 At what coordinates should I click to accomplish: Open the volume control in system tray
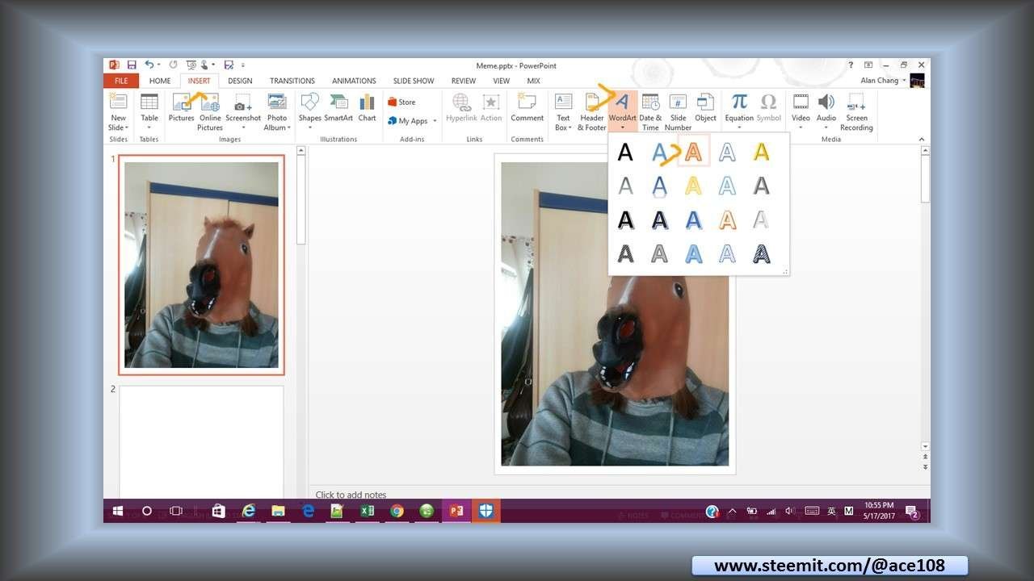point(789,511)
